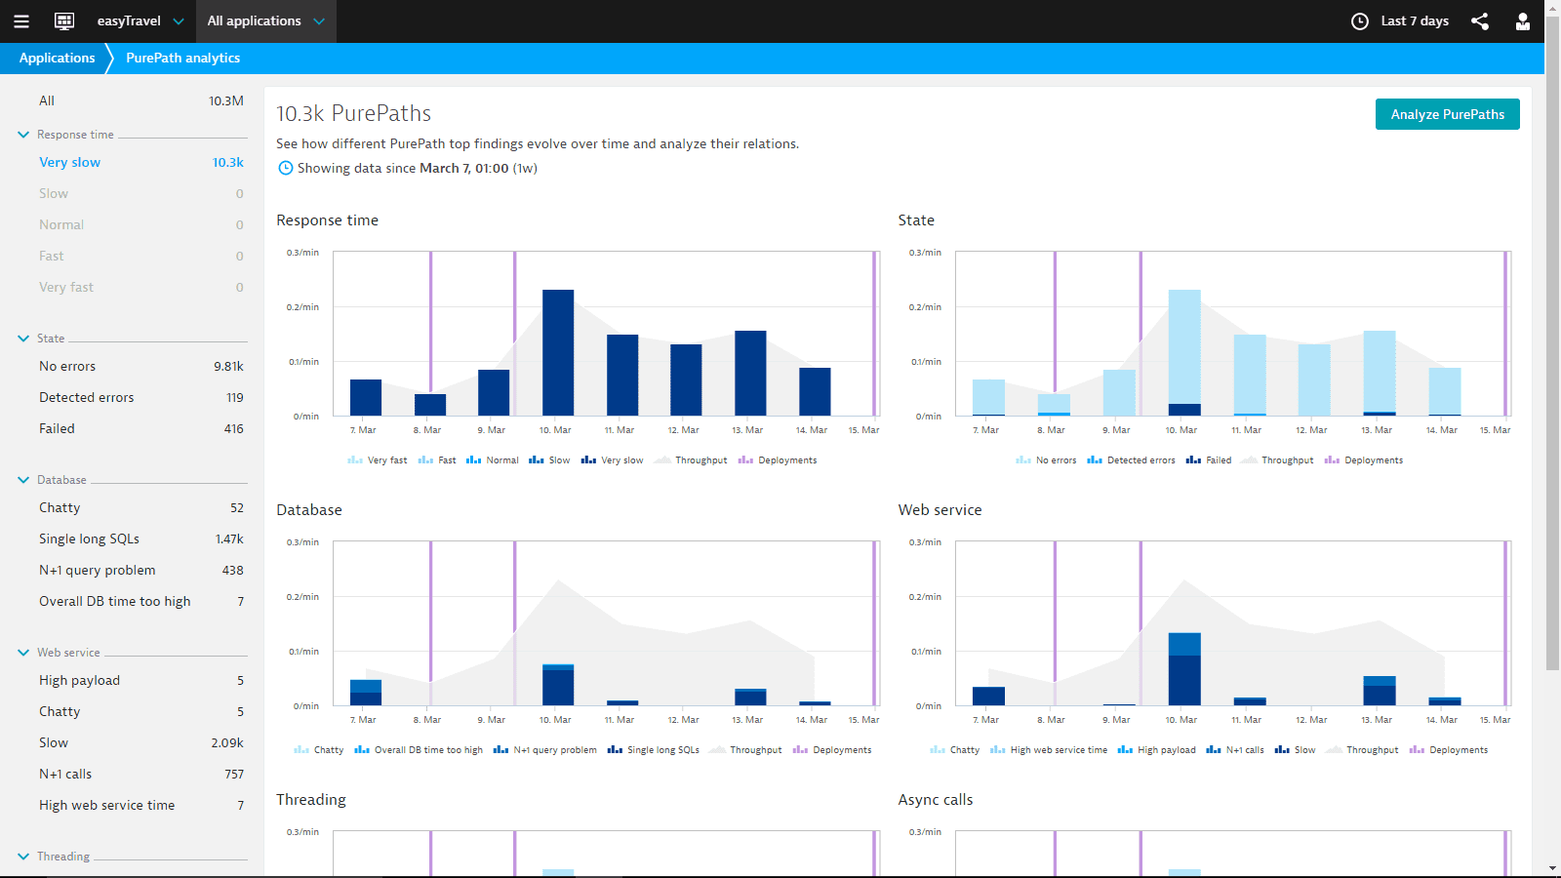Select the Very fast response time filter

coord(140,288)
